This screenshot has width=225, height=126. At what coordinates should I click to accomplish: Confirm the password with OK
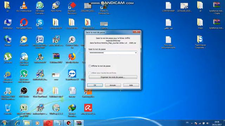95,85
